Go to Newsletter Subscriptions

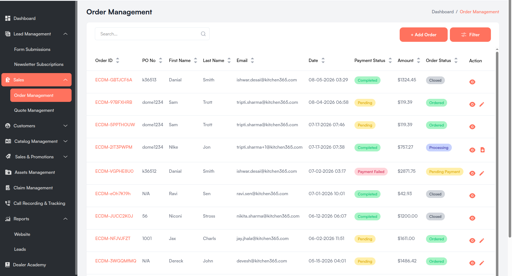coord(39,64)
